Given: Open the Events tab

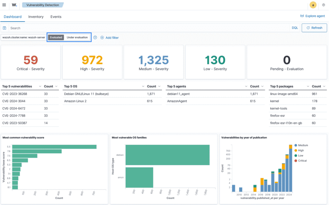Looking at the screenshot, I should click(x=56, y=17).
